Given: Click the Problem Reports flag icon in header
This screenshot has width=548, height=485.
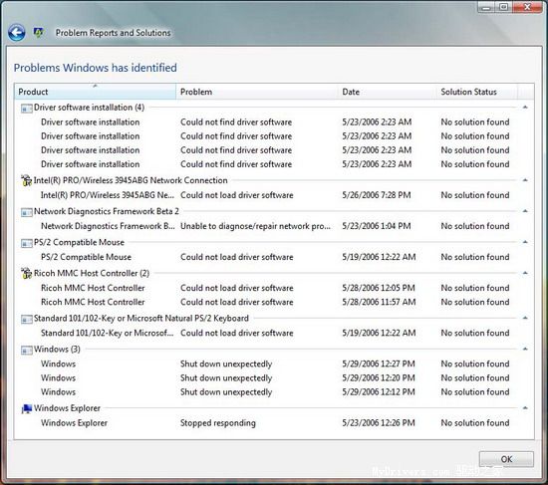Looking at the screenshot, I should pyautogui.click(x=39, y=33).
